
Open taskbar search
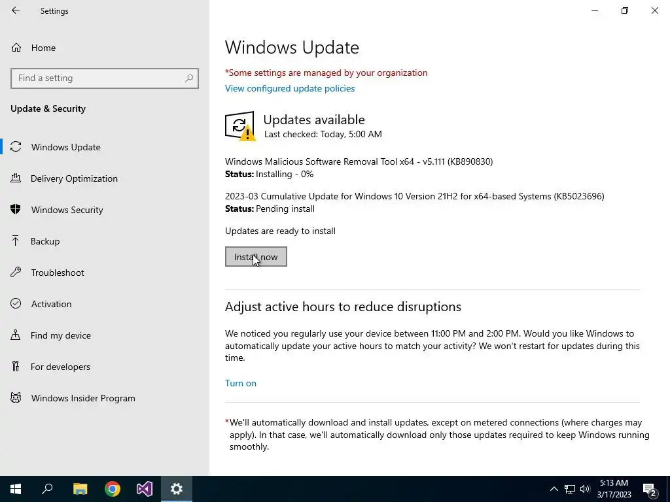click(47, 489)
